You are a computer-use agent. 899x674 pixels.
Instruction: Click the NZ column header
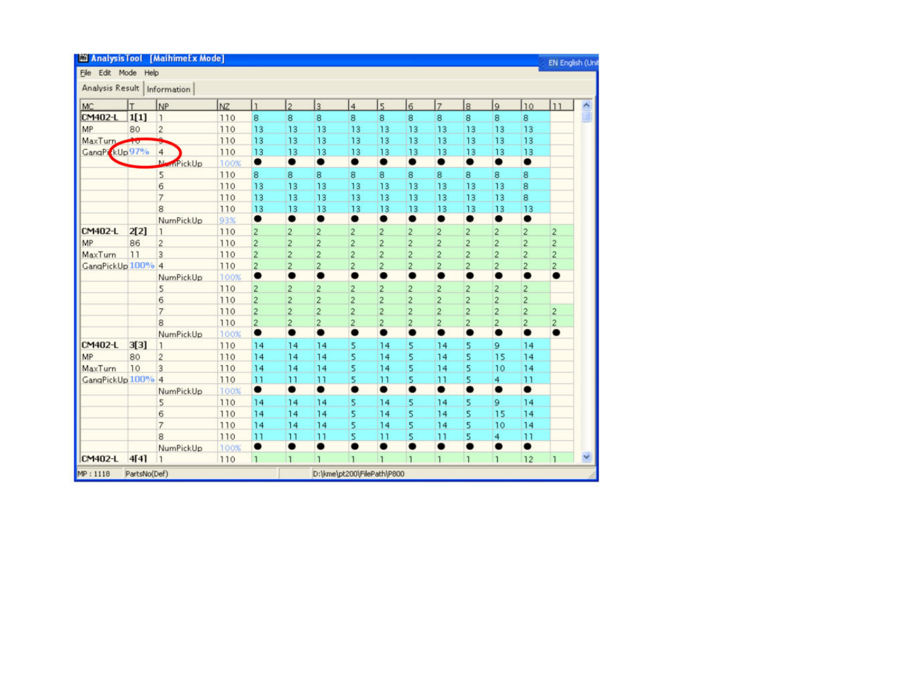234,106
